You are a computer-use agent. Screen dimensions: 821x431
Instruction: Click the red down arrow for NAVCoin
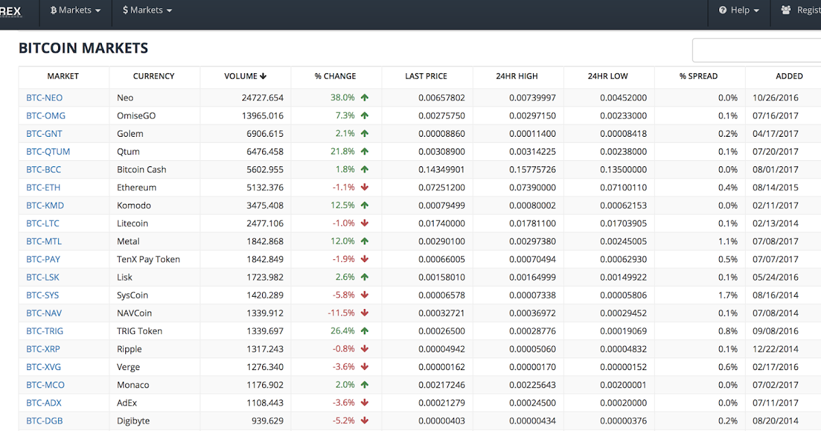point(365,313)
